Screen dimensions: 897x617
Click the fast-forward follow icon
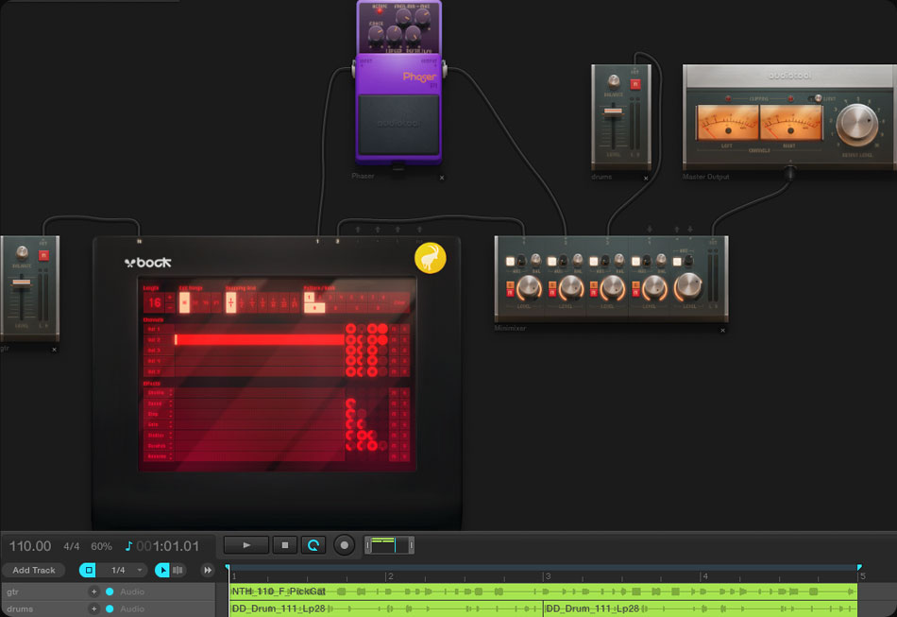click(x=207, y=570)
